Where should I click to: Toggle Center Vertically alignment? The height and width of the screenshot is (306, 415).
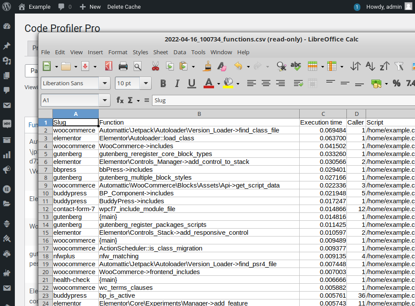pyautogui.click(x=345, y=83)
